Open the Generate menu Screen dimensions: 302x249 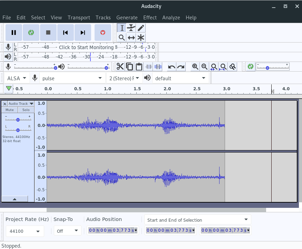(x=127, y=18)
